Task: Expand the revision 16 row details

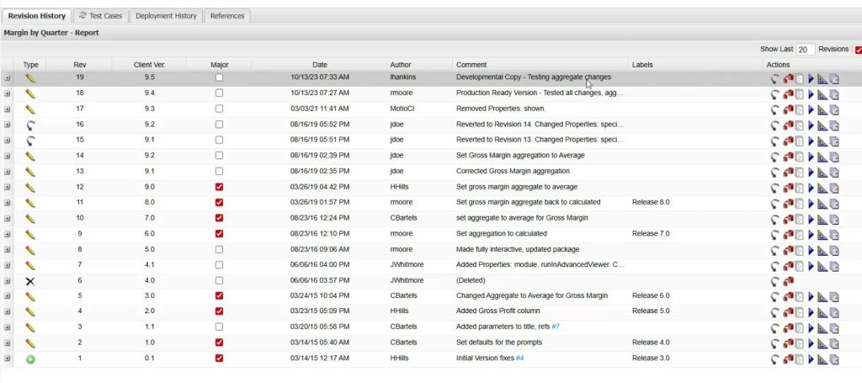Action: (x=7, y=125)
